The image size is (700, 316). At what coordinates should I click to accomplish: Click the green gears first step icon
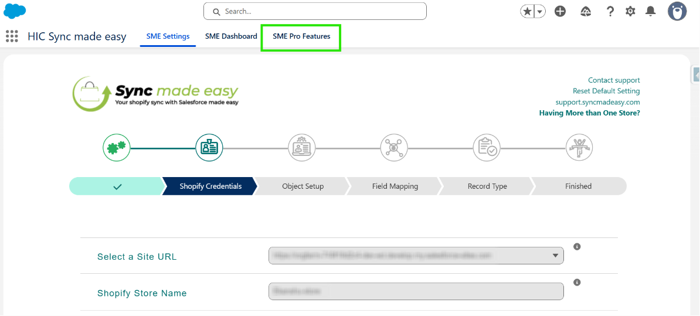click(x=117, y=147)
